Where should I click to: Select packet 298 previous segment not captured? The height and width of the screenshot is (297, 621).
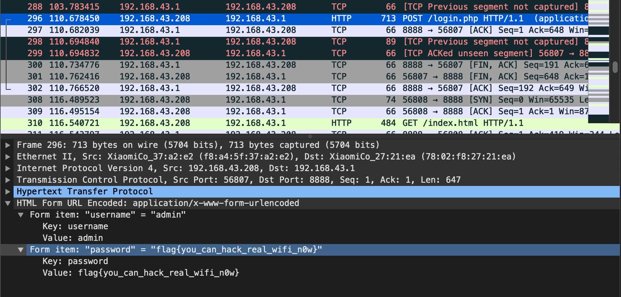coord(291,42)
